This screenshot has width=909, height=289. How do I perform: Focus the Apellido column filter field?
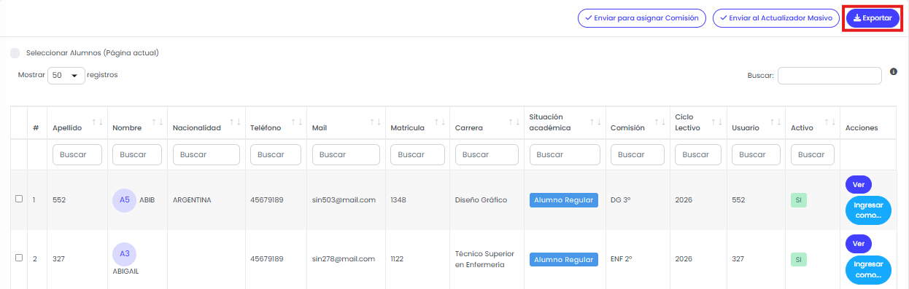(x=77, y=154)
